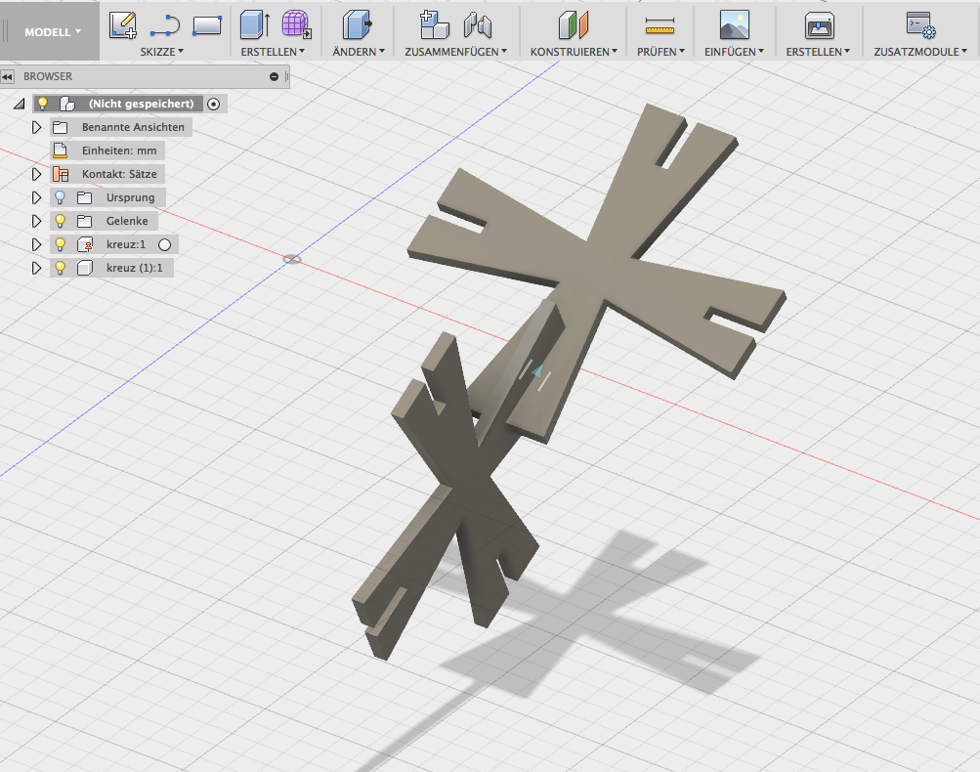
Task: Open the ZUSAMMENFÜGEN menu
Action: (455, 52)
